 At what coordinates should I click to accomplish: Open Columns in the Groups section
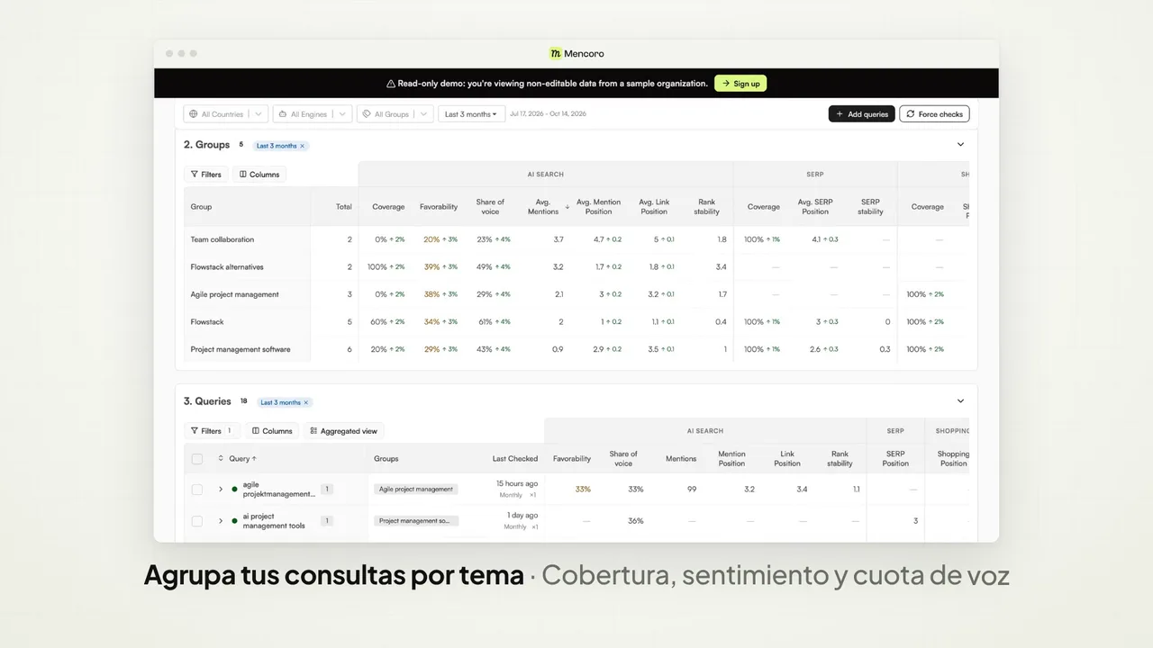click(259, 175)
